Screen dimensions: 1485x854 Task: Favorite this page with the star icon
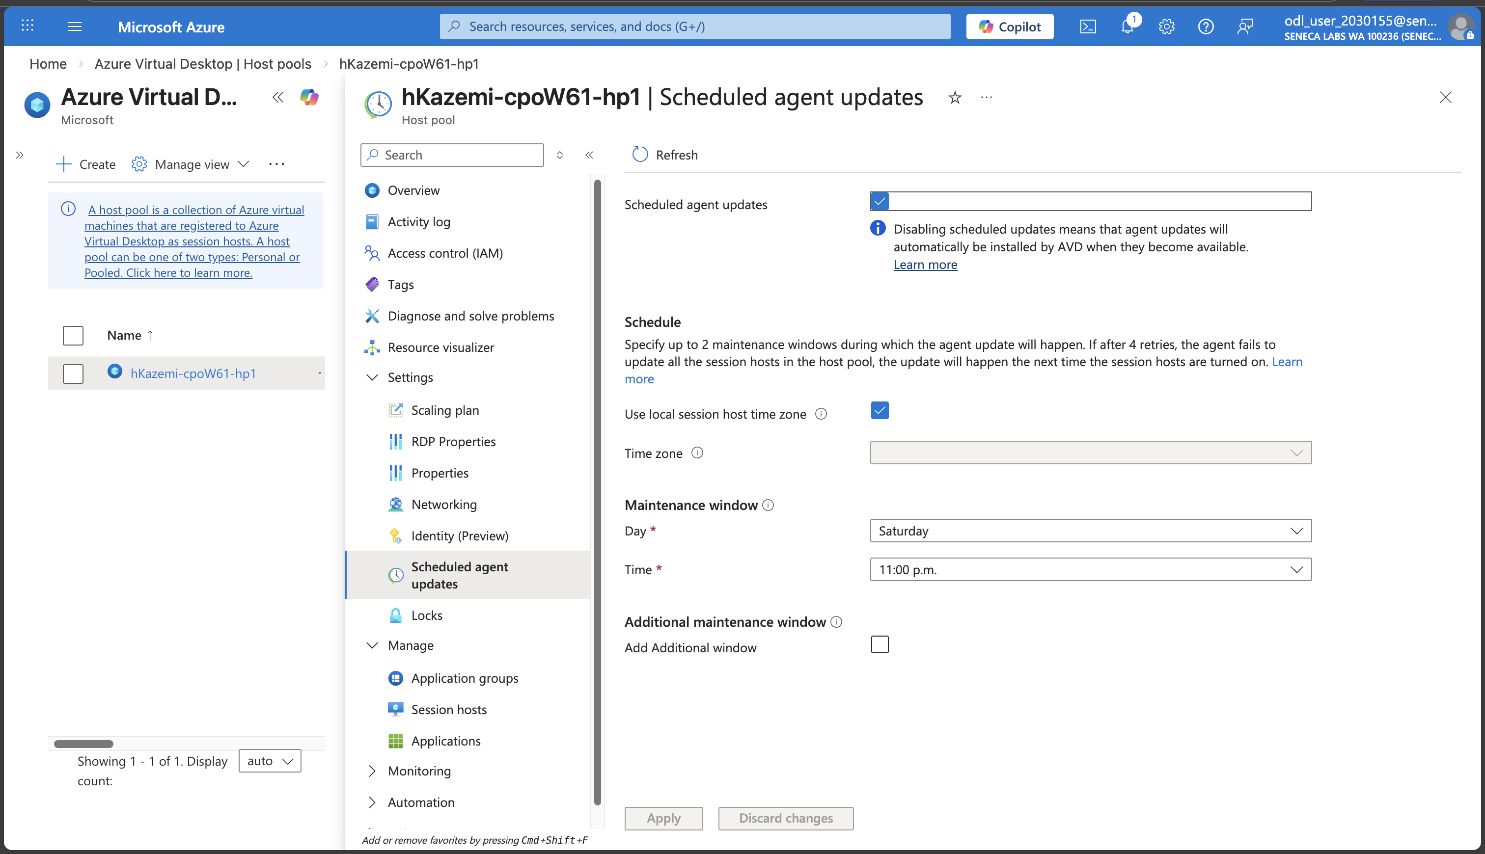point(955,97)
